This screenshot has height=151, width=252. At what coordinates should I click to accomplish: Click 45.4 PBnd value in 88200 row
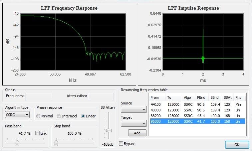(x=201, y=116)
